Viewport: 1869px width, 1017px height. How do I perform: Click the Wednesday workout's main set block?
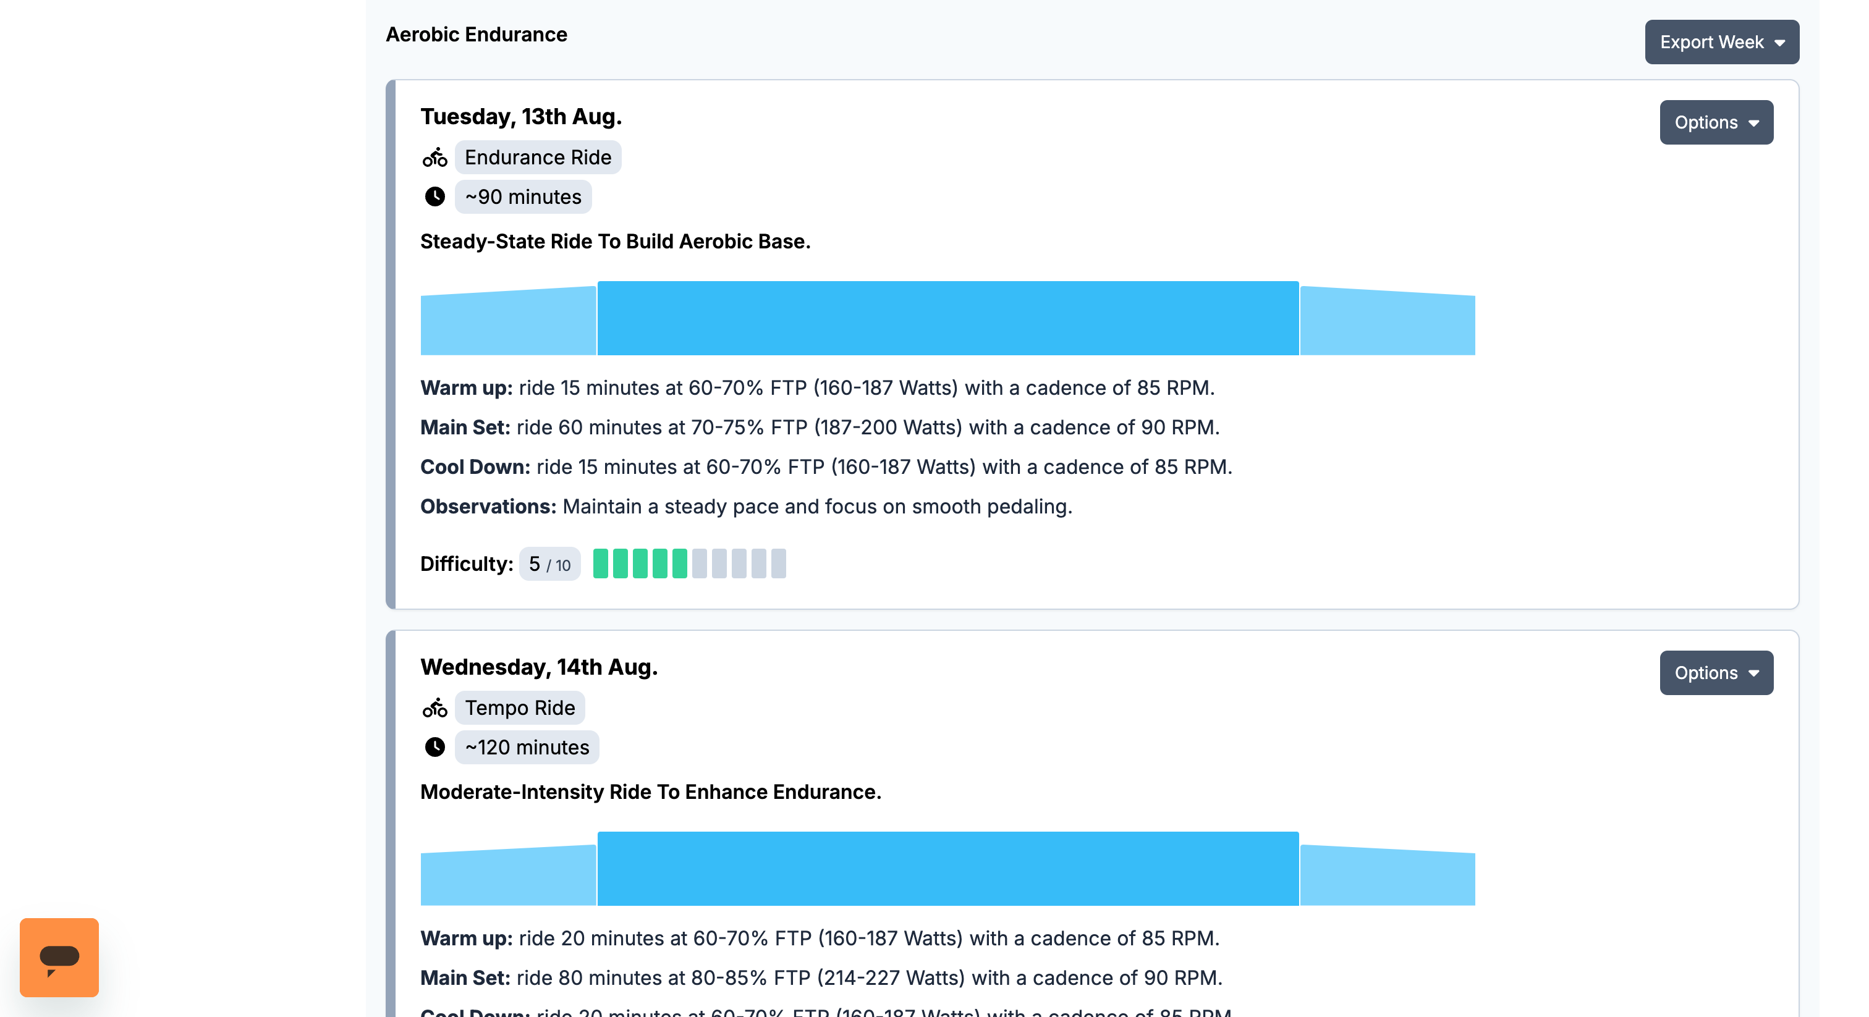point(947,869)
